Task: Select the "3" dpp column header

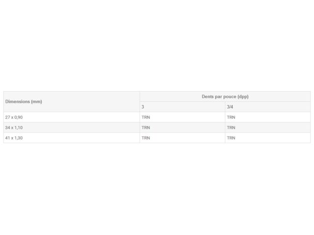Action: tap(143, 107)
